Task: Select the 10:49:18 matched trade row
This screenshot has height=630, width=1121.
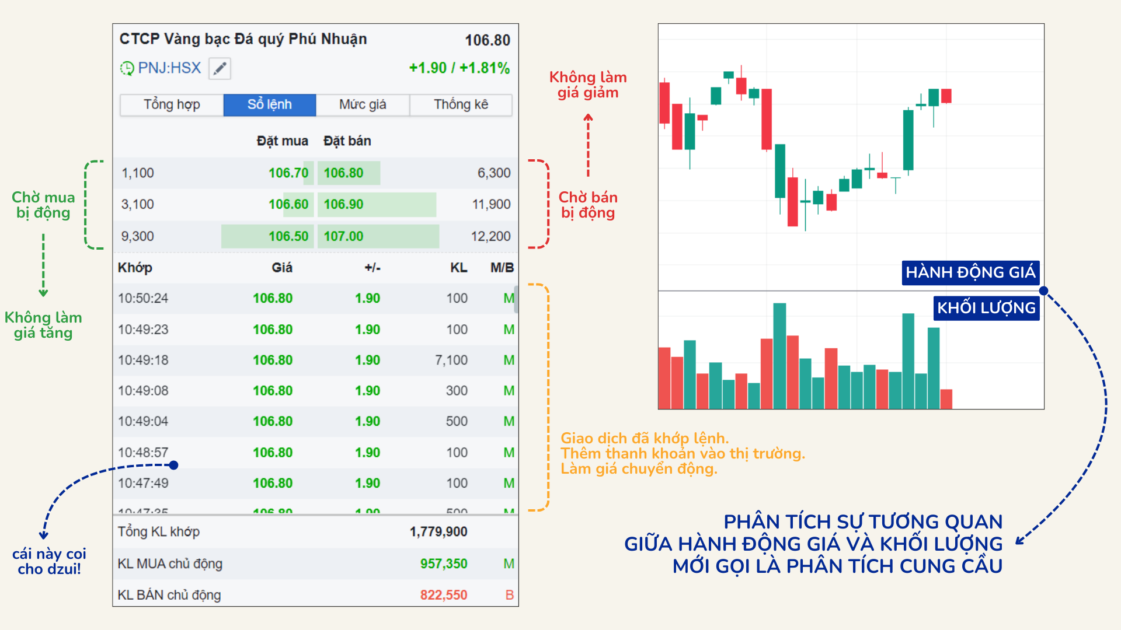Action: click(315, 360)
